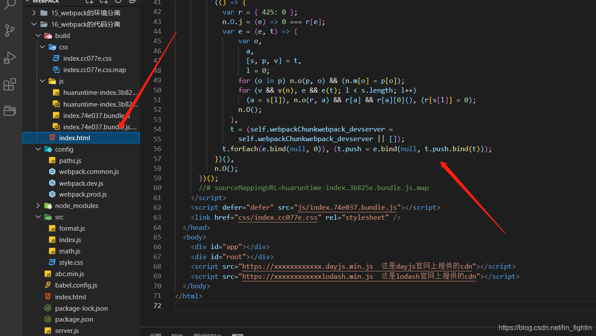The height and width of the screenshot is (336, 596).
Task: Click the Node icon beside package-lock.json
Action: 48,308
